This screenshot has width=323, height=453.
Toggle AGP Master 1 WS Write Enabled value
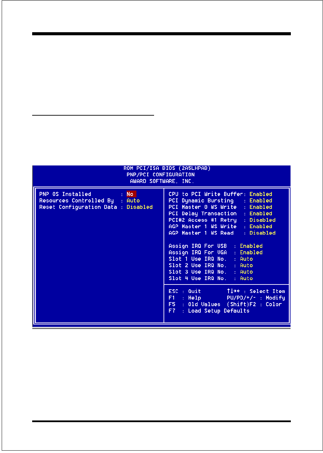click(261, 226)
